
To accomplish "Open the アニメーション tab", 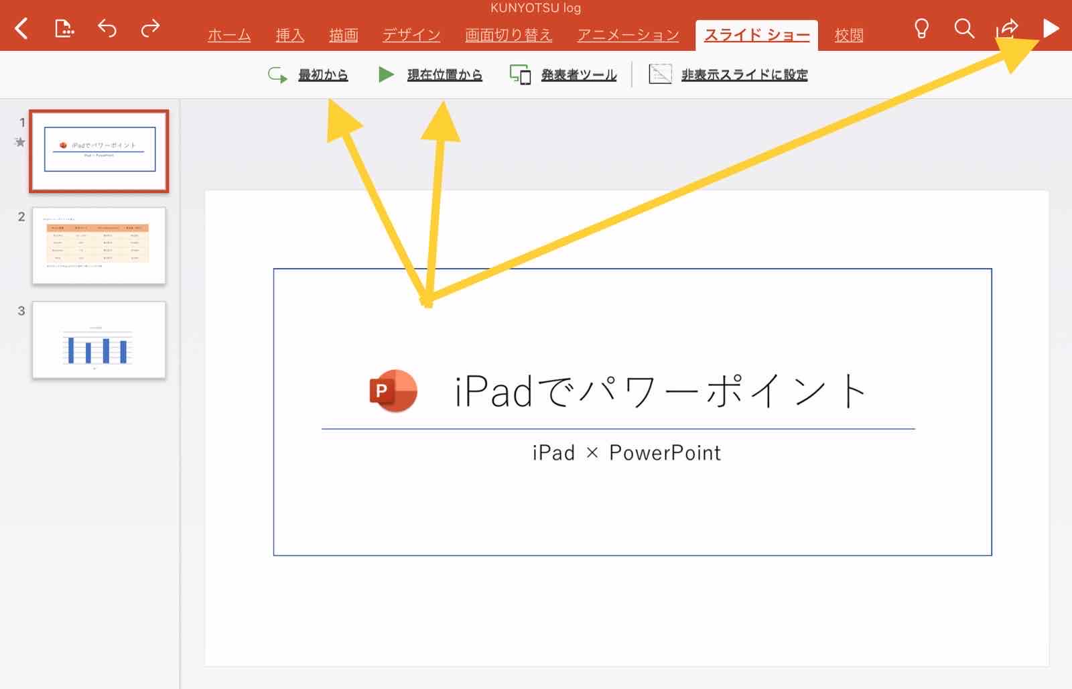I will click(628, 35).
